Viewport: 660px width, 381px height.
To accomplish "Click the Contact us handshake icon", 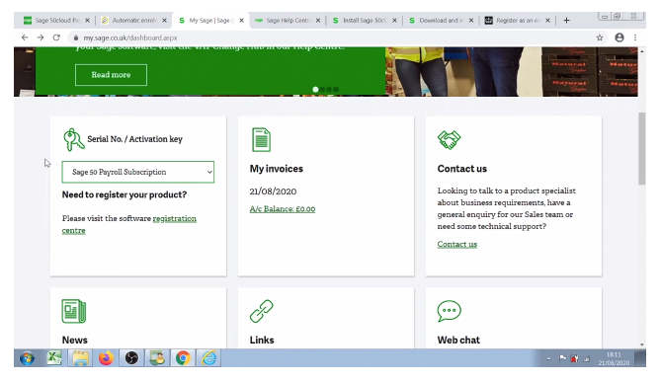I will click(x=450, y=140).
